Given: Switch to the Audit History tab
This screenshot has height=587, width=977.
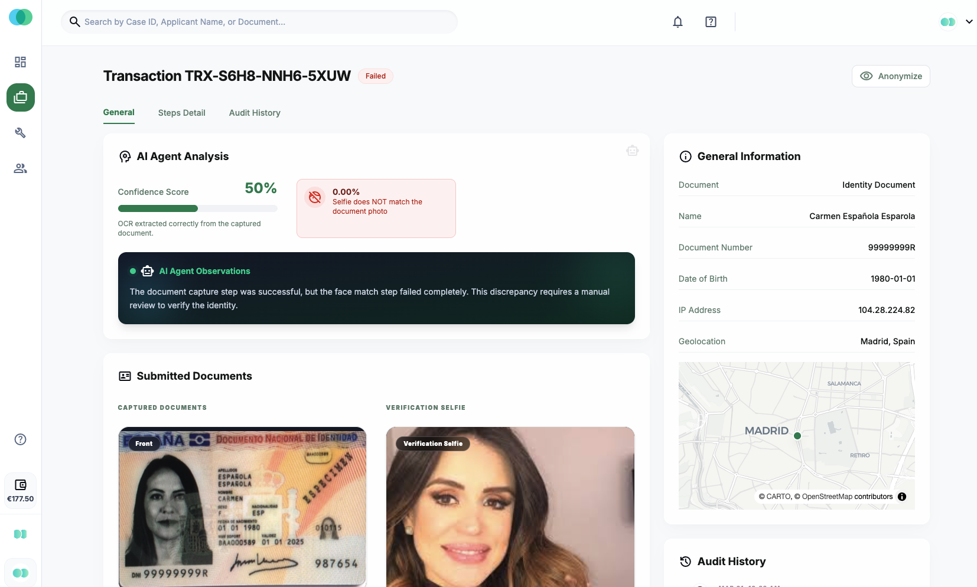Looking at the screenshot, I should 255,113.
